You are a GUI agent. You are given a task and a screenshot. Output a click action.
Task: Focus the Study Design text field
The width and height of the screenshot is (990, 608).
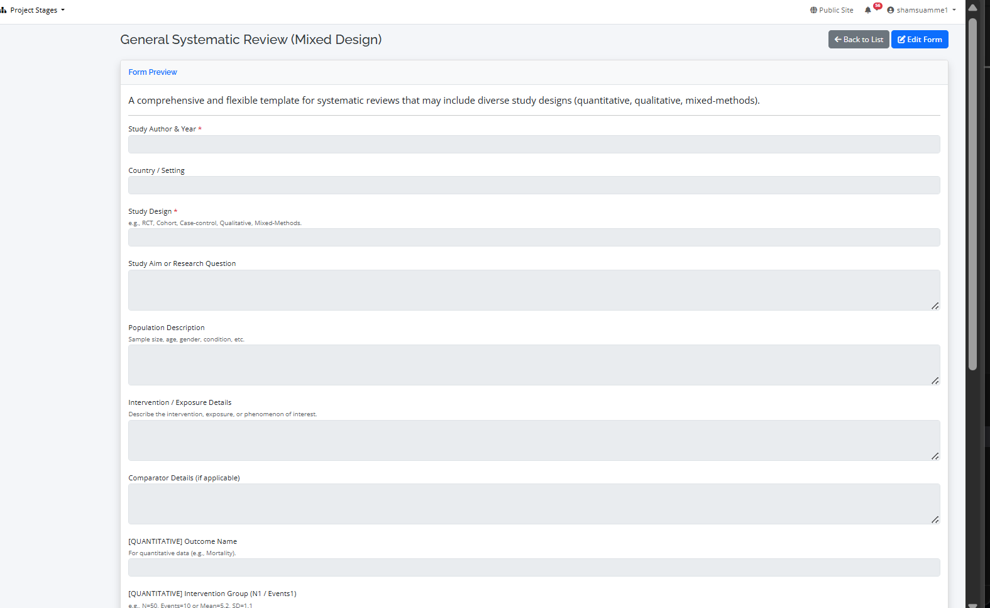click(x=534, y=238)
